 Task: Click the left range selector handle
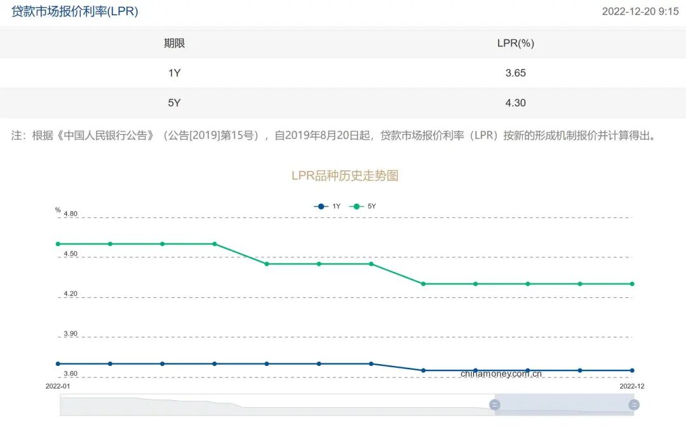[x=495, y=404]
